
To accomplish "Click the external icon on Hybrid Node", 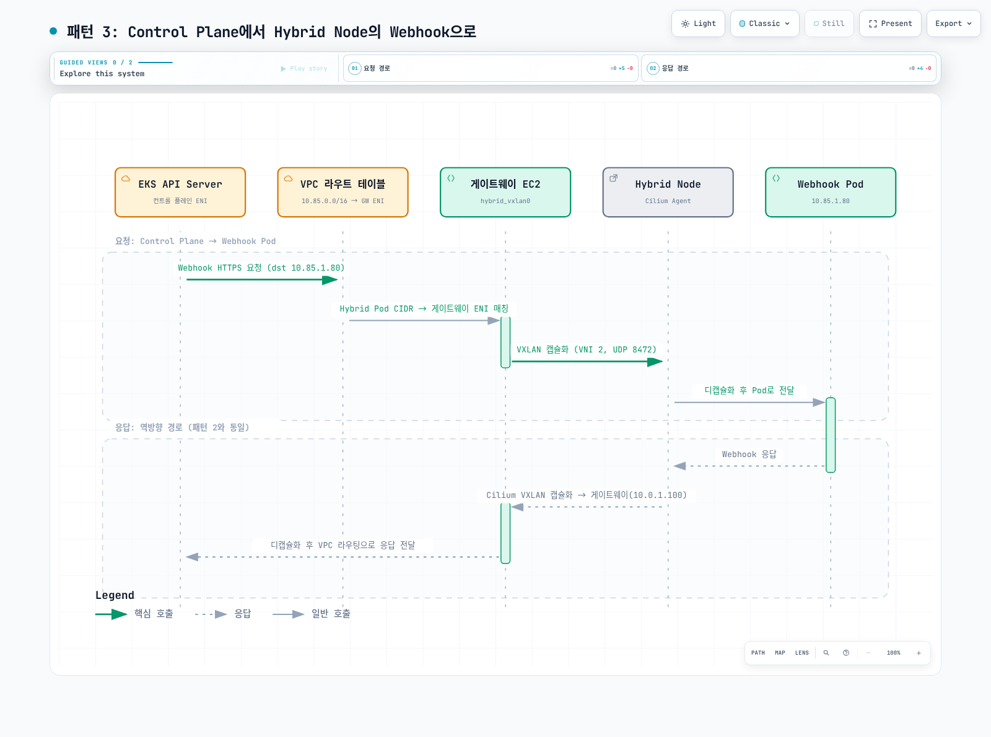I will [x=614, y=178].
